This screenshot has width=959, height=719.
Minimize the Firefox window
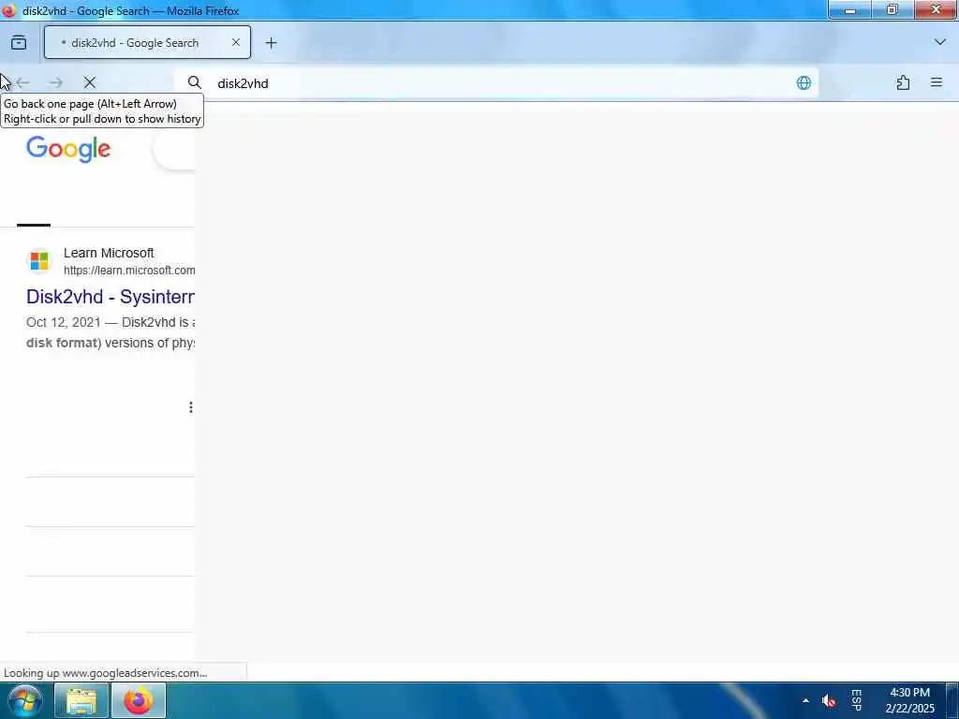[x=849, y=10]
